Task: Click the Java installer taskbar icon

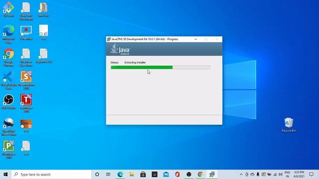Action: pyautogui.click(x=212, y=175)
